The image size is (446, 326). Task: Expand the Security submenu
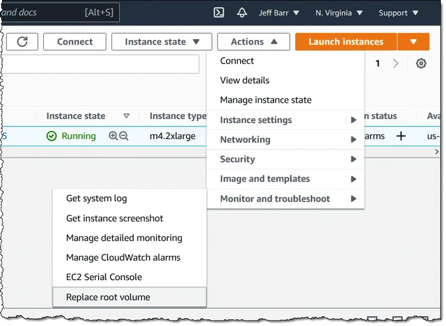click(x=285, y=159)
